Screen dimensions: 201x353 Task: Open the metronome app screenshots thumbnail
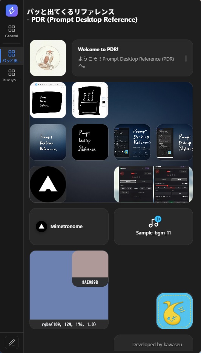[x=153, y=184]
